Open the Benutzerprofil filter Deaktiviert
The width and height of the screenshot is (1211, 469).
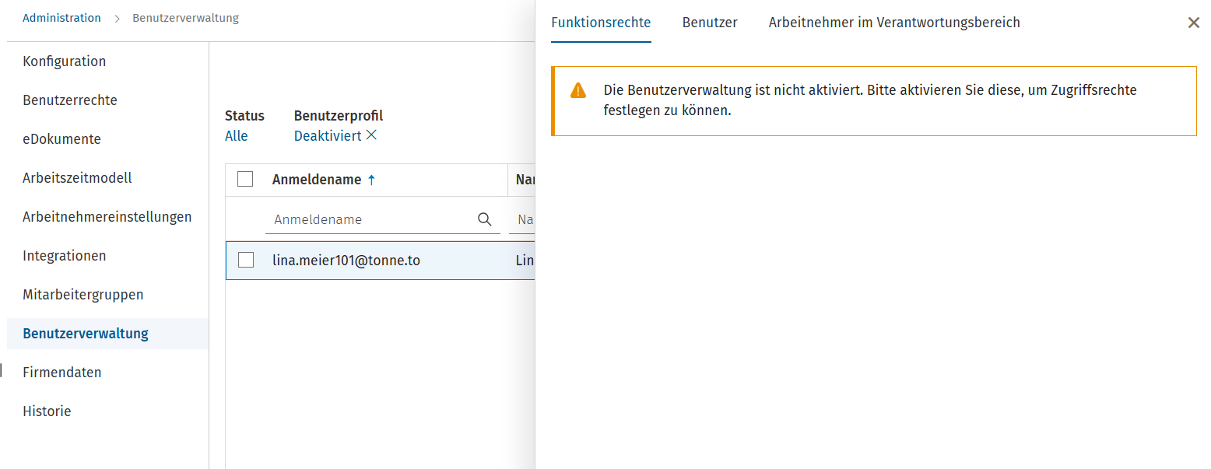pyautogui.click(x=328, y=135)
